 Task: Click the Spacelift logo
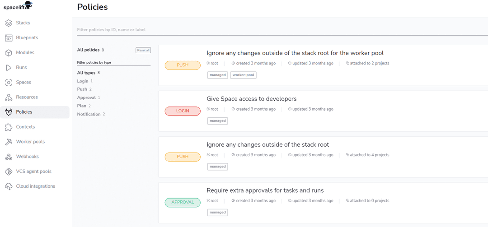[x=18, y=6]
